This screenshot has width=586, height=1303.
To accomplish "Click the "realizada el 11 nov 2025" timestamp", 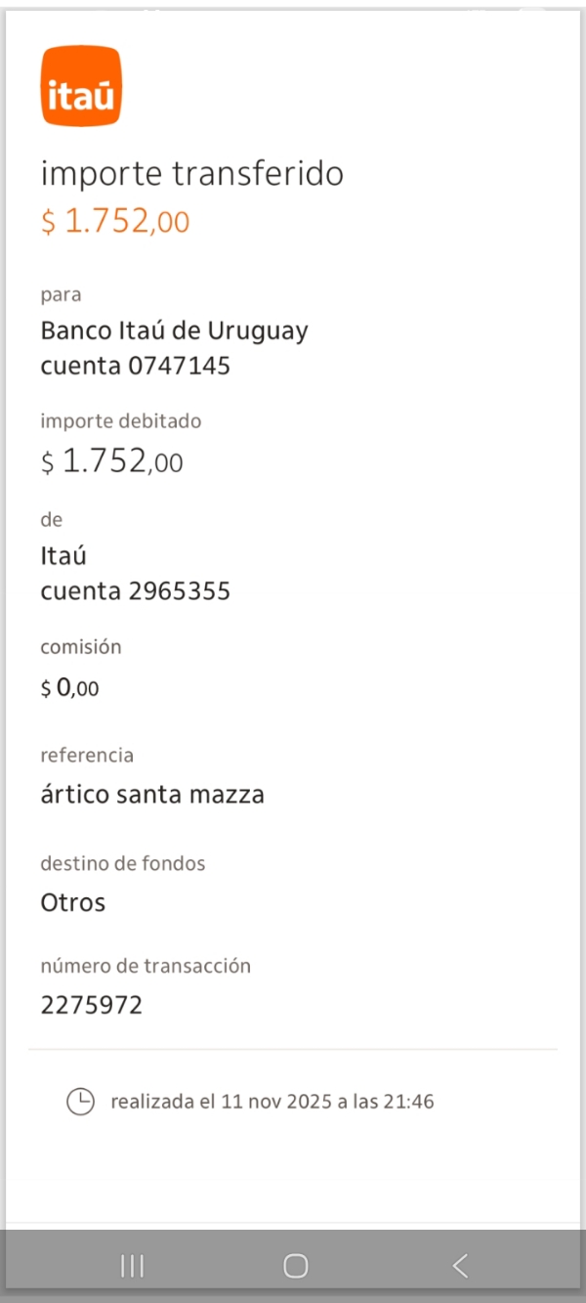I will pos(272,1102).
